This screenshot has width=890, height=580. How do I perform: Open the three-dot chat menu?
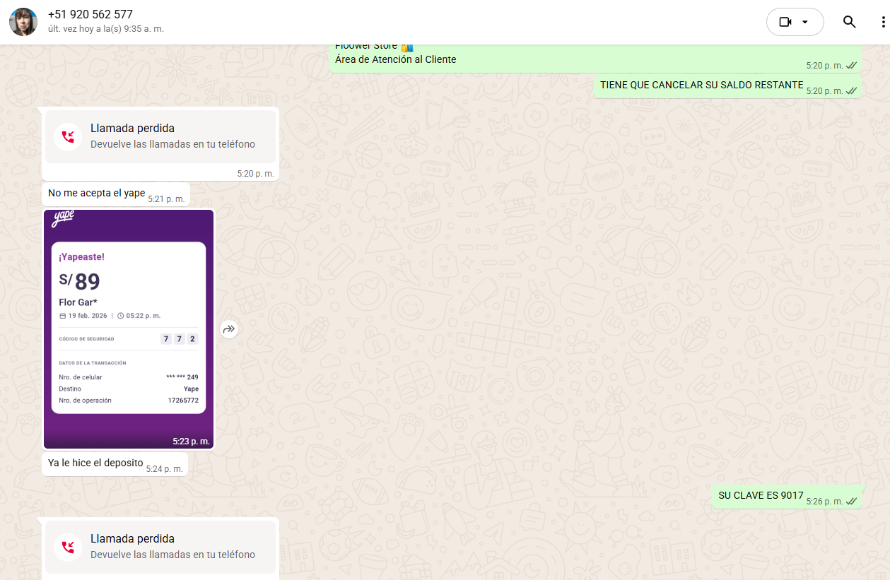[x=882, y=22]
